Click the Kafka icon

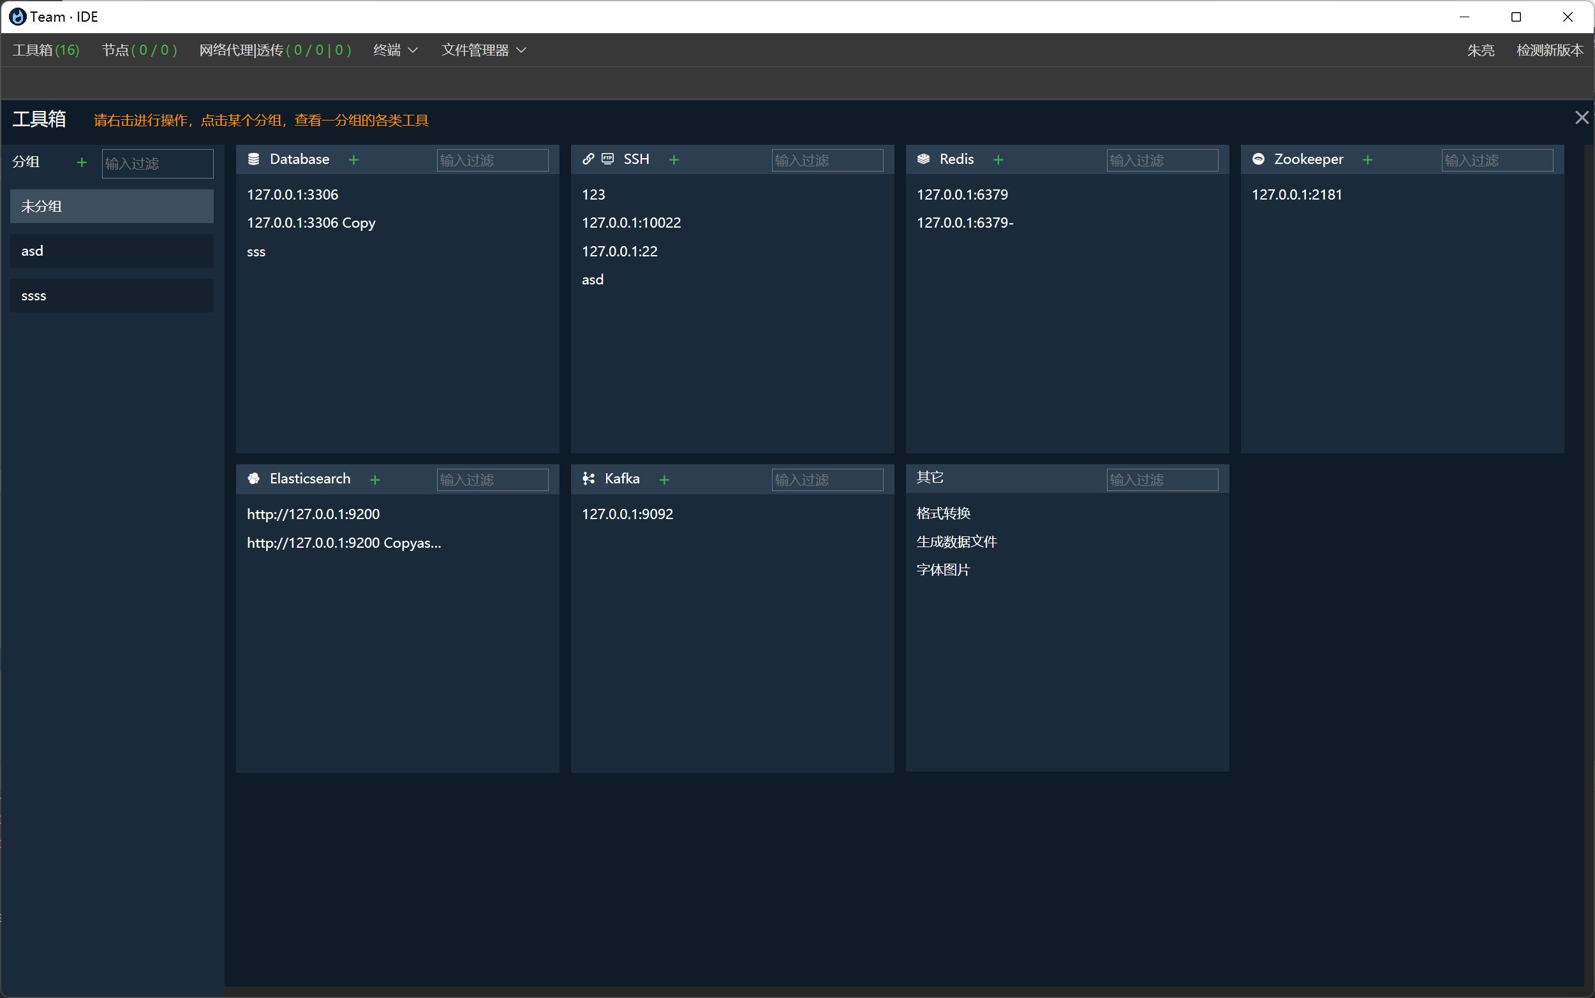click(x=588, y=478)
